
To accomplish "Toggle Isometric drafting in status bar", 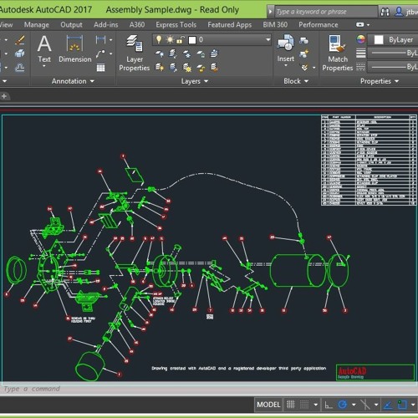I will [364, 405].
